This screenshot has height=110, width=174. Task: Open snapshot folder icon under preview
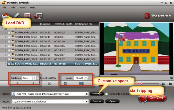tap(171, 84)
